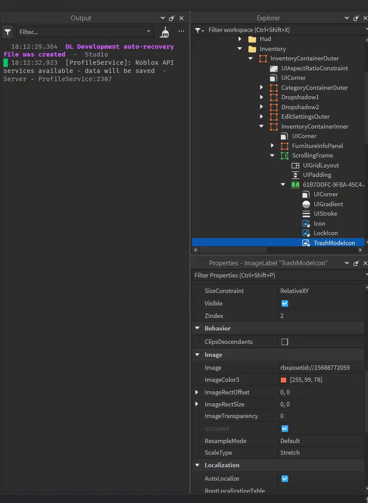Collapse InventoryContainerOuter node
This screenshot has width=368, height=503.
[x=250, y=58]
